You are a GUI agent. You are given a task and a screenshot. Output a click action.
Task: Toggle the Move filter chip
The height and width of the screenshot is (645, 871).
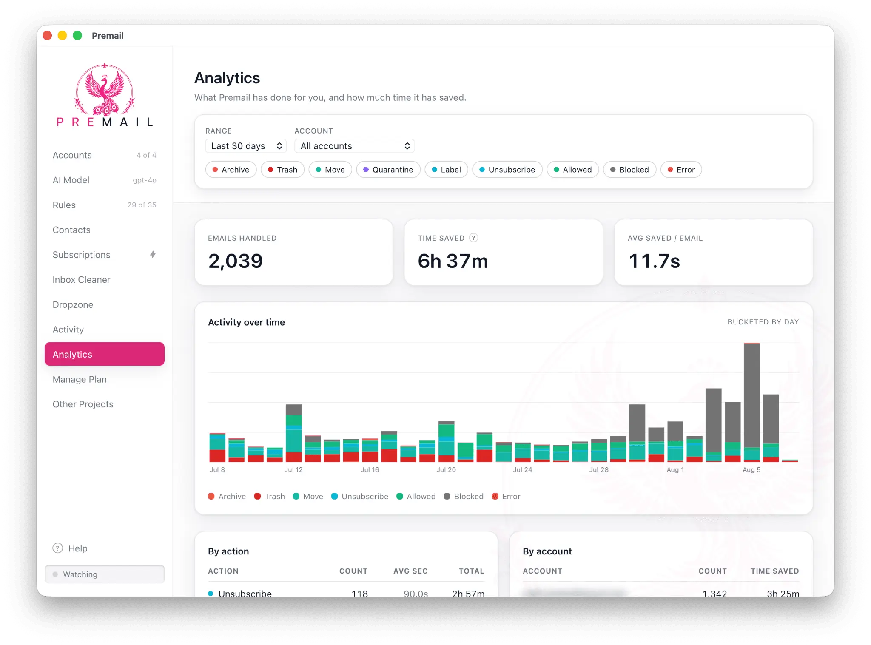click(x=330, y=170)
